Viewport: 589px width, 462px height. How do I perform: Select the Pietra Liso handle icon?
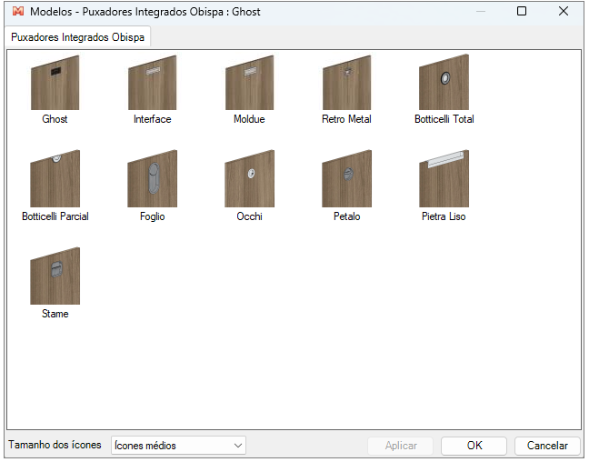[x=444, y=178]
